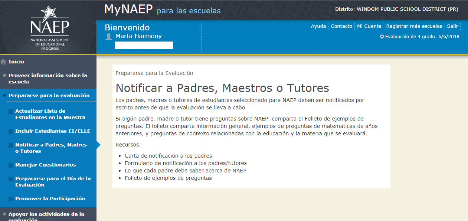Click square icon beside Promover la Participación
Image resolution: width=468 pixels, height=221 pixels.
pyautogui.click(x=11, y=199)
